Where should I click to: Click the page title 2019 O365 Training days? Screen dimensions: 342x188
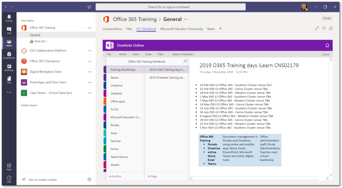click(x=249, y=65)
